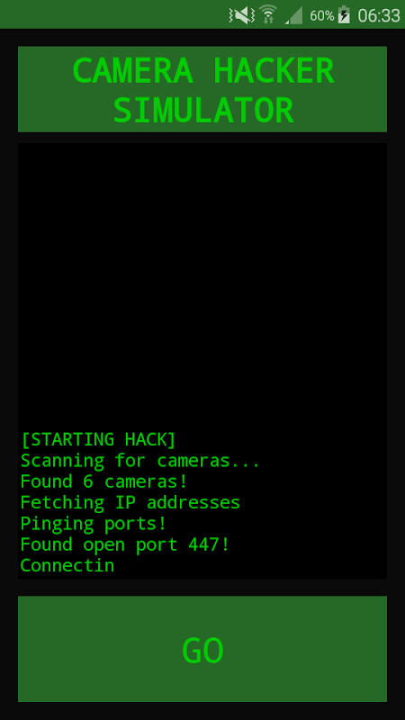The width and height of the screenshot is (405, 720).
Task: Click the 'Found open port 447!' line
Action: [x=125, y=545]
